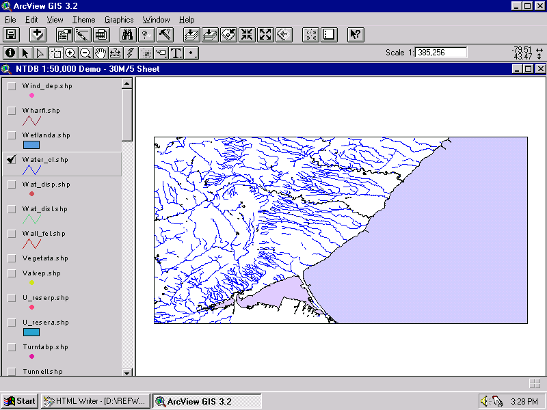Click the context Help arrow icon
This screenshot has height=410, width=547.
coord(356,35)
